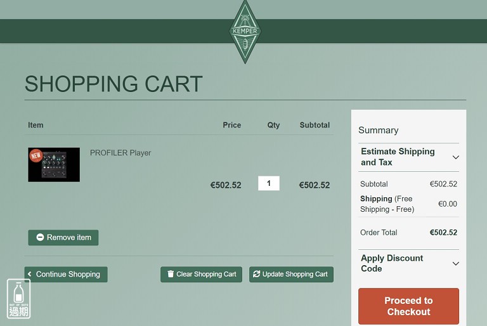Click the minus icon on Remove item
The width and height of the screenshot is (487, 326).
(x=40, y=237)
